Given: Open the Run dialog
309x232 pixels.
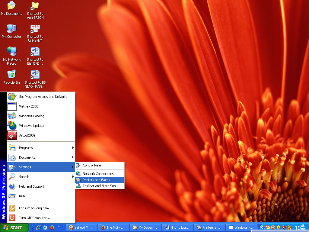Looking at the screenshot, I should coord(41,196).
